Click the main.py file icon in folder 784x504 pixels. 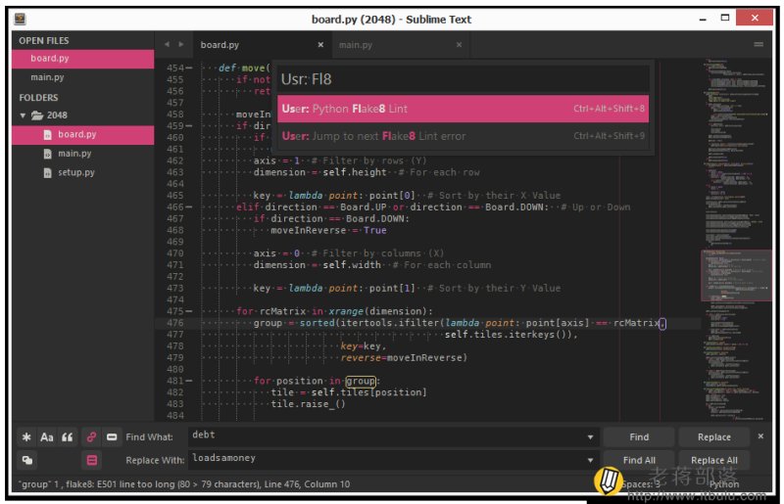tap(47, 154)
